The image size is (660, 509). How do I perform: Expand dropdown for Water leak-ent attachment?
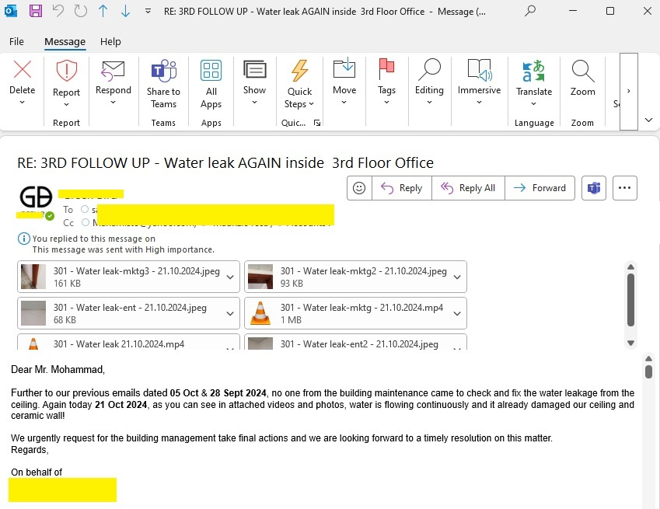point(230,314)
